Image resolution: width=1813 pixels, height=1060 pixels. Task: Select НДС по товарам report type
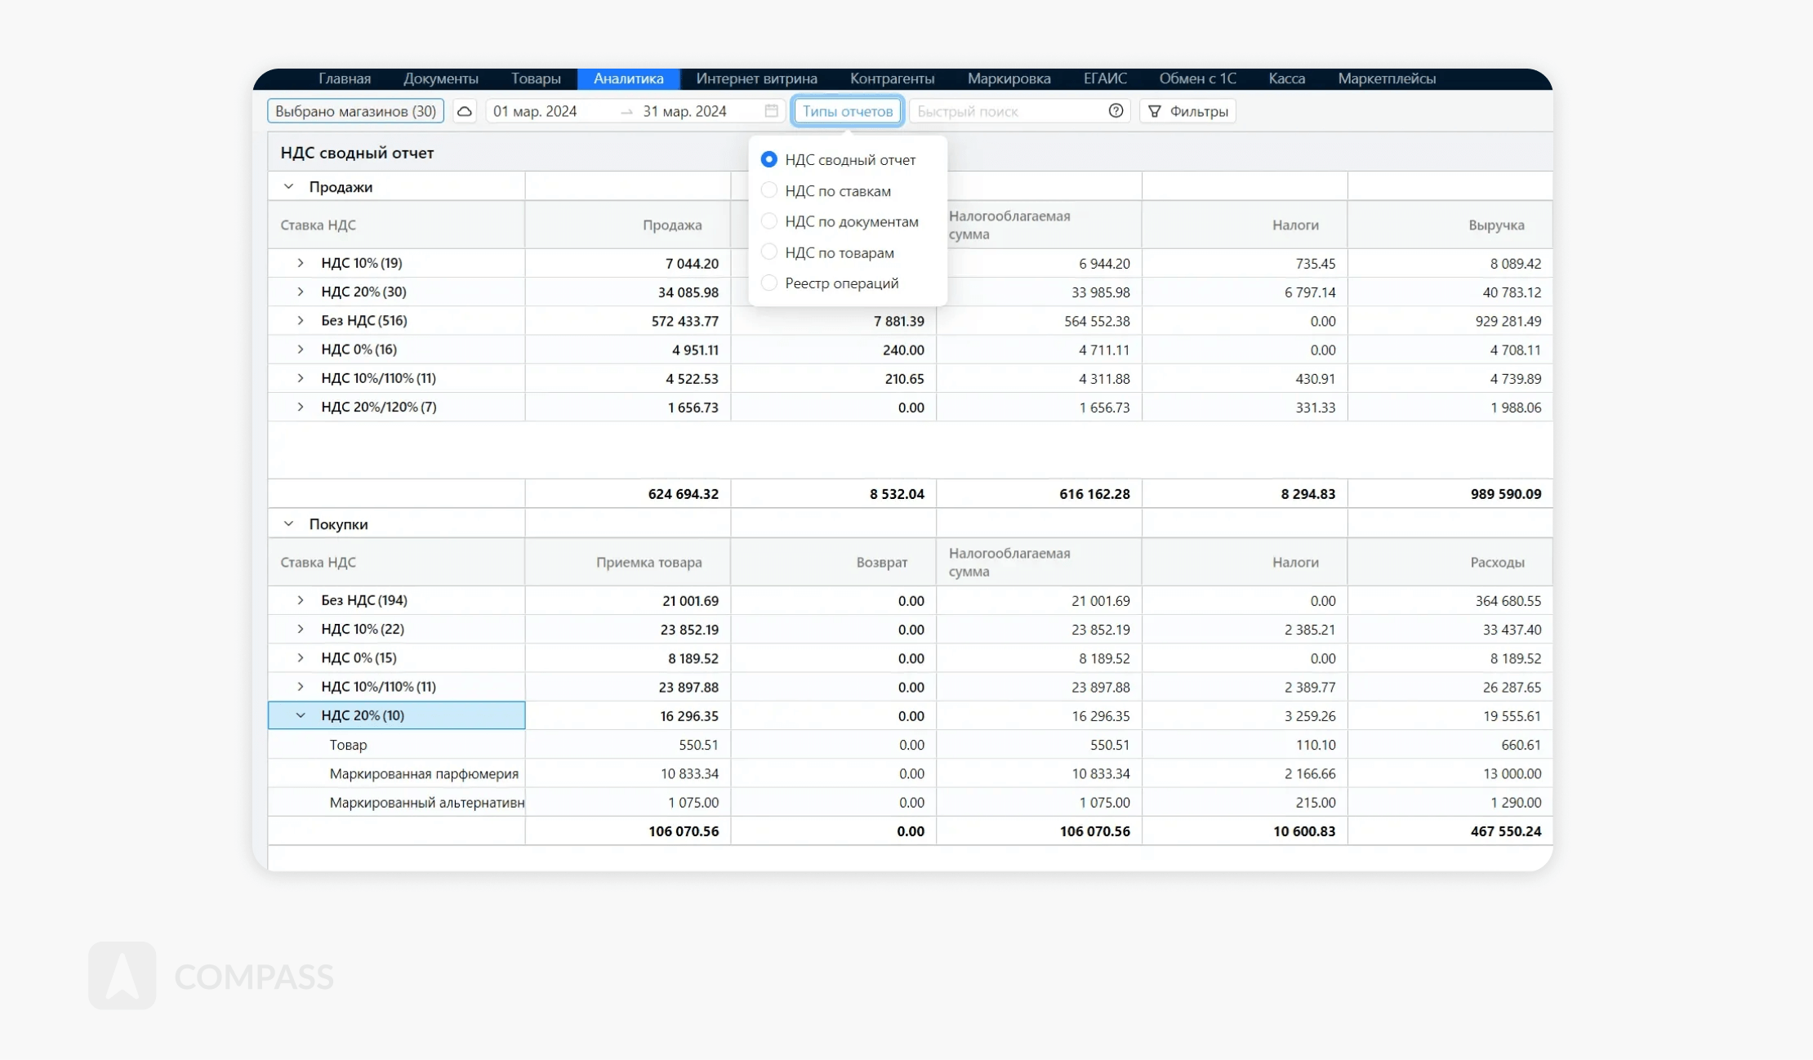768,252
